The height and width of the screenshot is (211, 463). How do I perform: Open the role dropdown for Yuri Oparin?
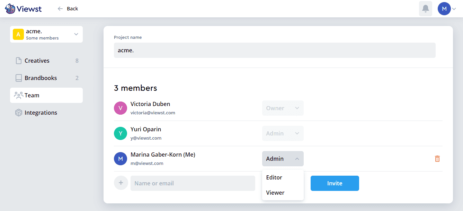click(283, 133)
